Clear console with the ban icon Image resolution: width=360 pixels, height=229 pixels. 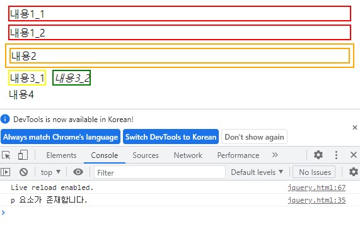(x=23, y=172)
